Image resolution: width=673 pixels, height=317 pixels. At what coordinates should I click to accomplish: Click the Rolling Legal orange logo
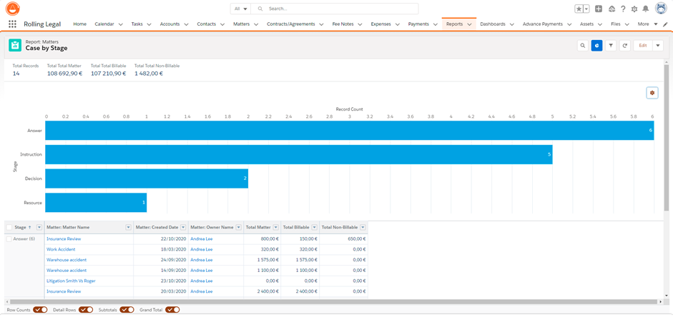[x=12, y=8]
